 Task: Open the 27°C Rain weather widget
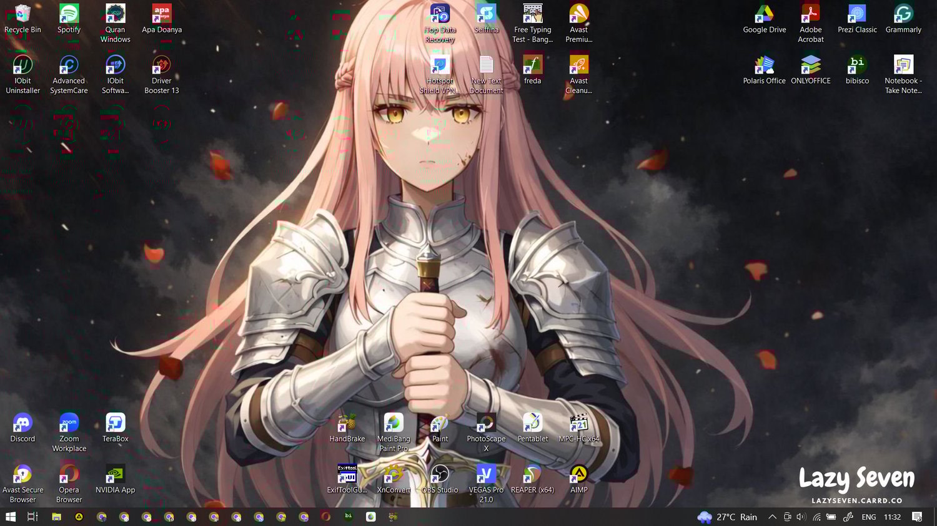click(728, 517)
